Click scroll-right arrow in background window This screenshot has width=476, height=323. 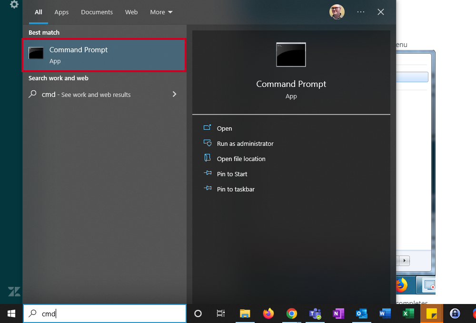point(404,261)
